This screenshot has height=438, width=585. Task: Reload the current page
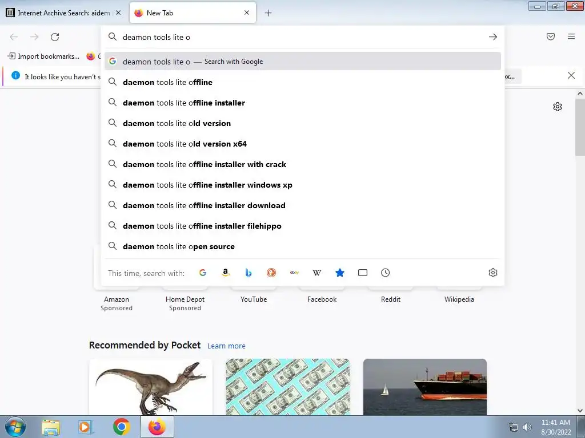pyautogui.click(x=55, y=37)
